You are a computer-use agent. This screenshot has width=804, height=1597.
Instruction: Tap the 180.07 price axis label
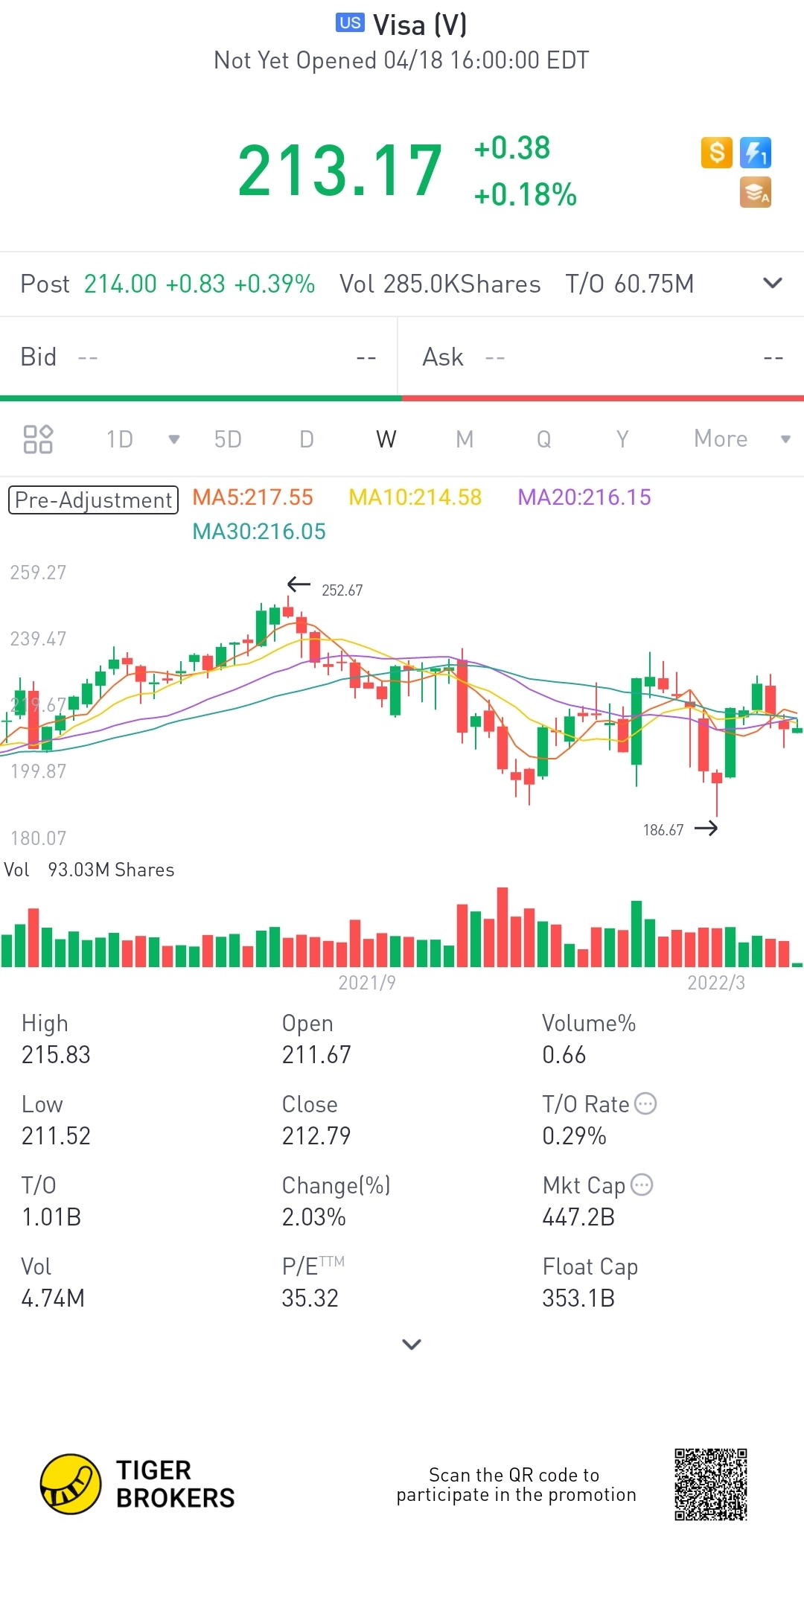click(38, 838)
